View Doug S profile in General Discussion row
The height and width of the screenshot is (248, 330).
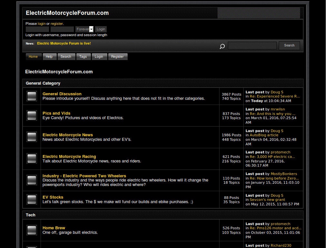(x=277, y=92)
